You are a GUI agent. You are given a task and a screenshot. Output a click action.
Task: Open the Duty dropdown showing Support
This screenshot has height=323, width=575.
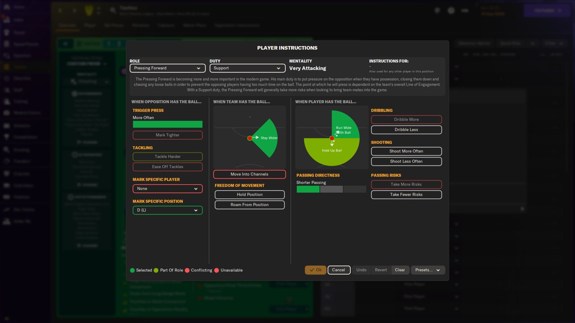tap(248, 68)
